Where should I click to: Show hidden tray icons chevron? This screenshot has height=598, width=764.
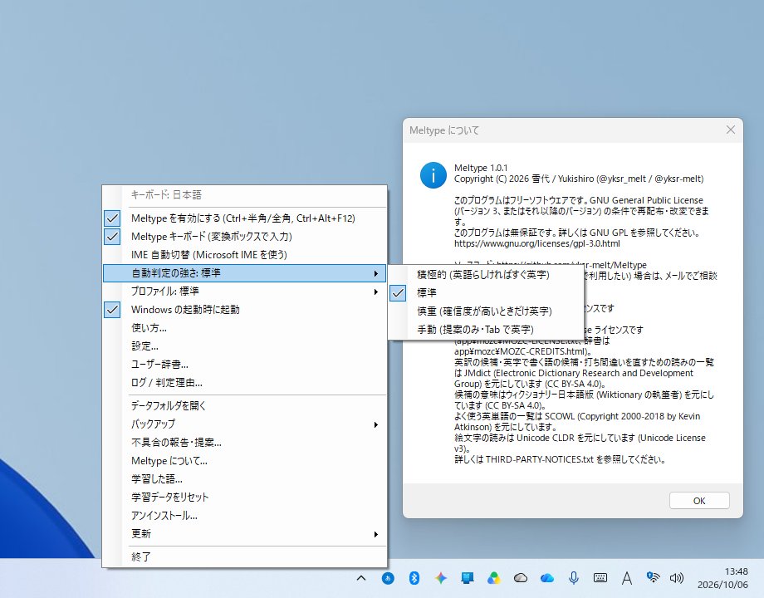[x=361, y=578]
